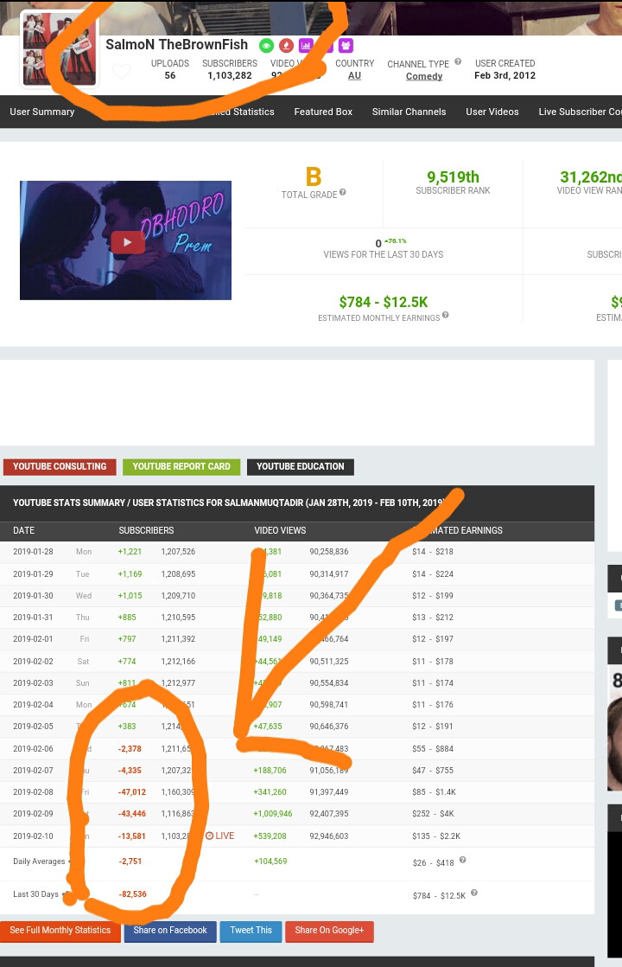Select the -82,536 last 30 days total
Viewport: 622px width, 967px height.
pyautogui.click(x=132, y=894)
